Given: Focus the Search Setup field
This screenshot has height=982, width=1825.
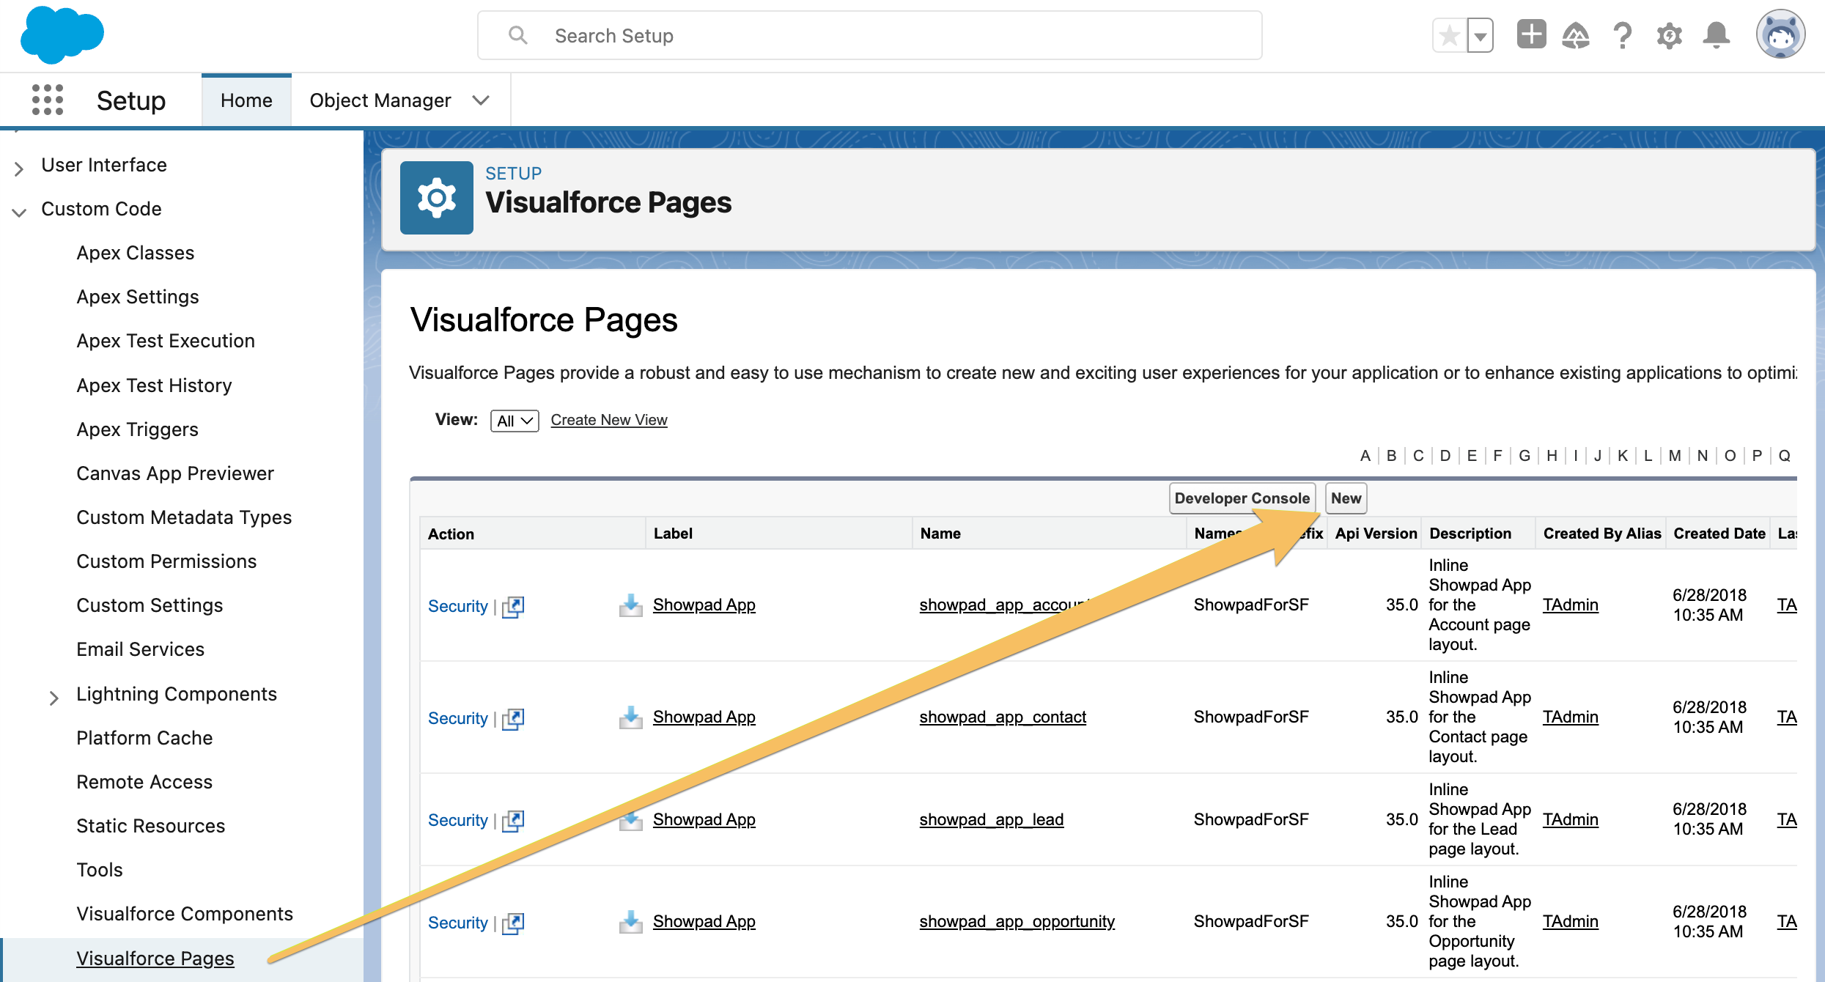Looking at the screenshot, I should point(870,35).
